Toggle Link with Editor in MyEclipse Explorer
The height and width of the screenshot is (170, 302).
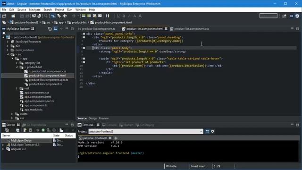[56, 29]
